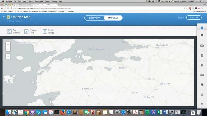207x116 pixels.
Task: Click the ADAPAZARI label on the map
Action: point(161,45)
